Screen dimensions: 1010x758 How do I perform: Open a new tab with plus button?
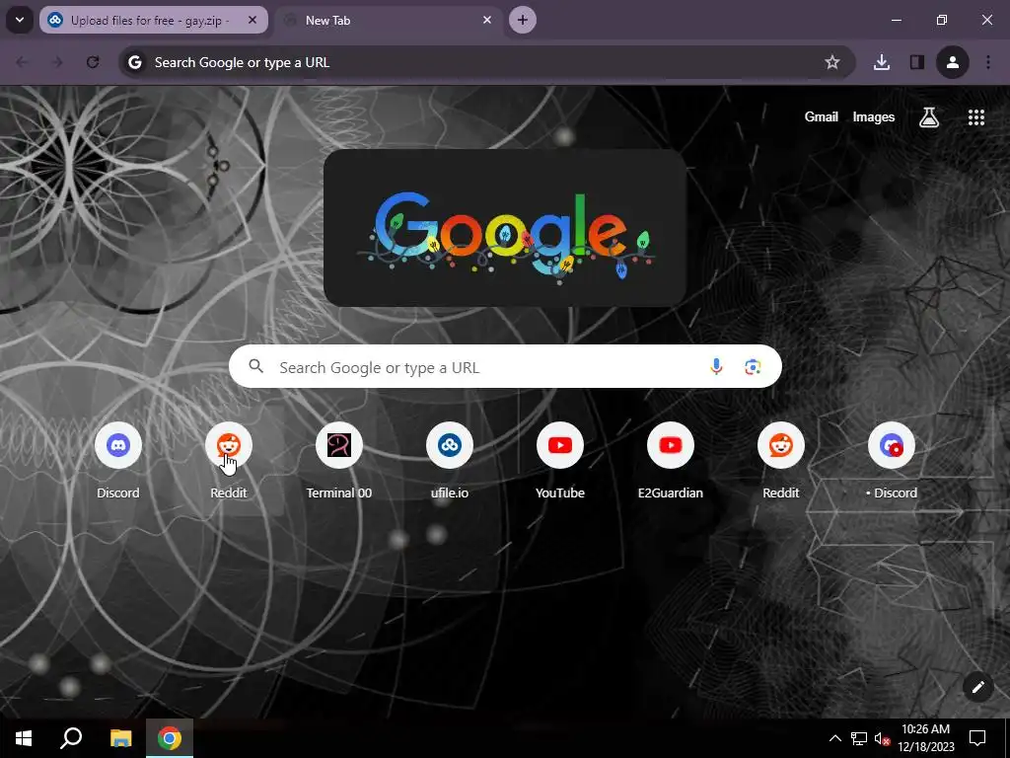point(523,20)
